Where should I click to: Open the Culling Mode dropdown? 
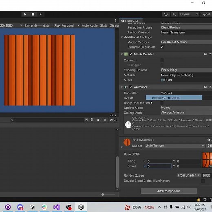click(x=186, y=113)
